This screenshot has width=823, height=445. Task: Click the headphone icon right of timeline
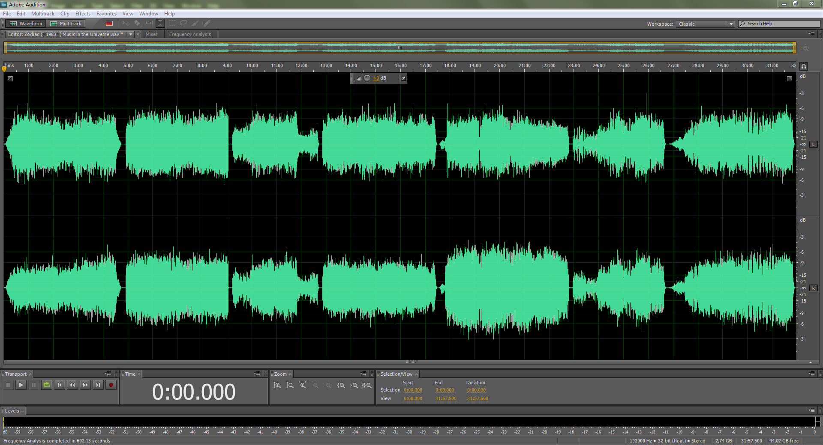(x=804, y=66)
